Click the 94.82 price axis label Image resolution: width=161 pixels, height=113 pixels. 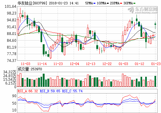point(12,20)
